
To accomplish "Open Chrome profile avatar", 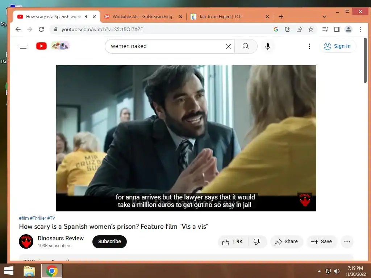I will tap(348, 29).
